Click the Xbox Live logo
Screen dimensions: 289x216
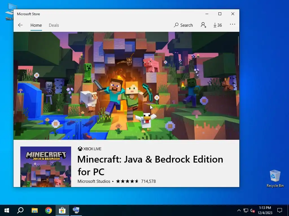(x=89, y=149)
